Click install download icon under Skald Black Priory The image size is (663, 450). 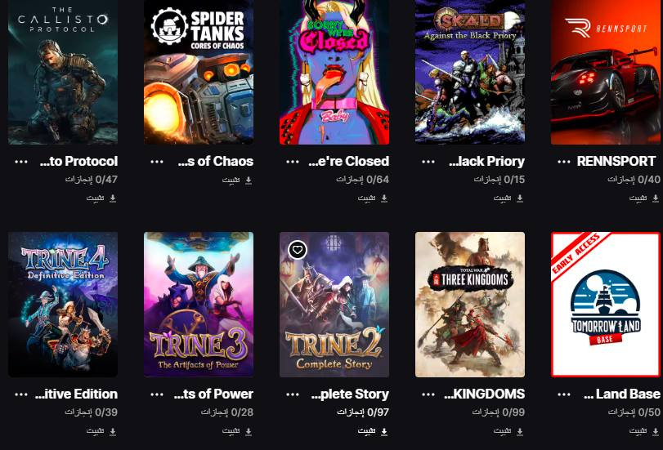(520, 198)
